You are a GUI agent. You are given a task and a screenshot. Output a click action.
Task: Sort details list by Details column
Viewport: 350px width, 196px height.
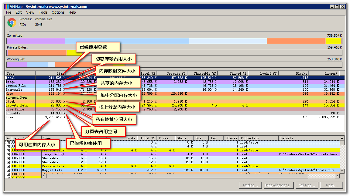309,138
